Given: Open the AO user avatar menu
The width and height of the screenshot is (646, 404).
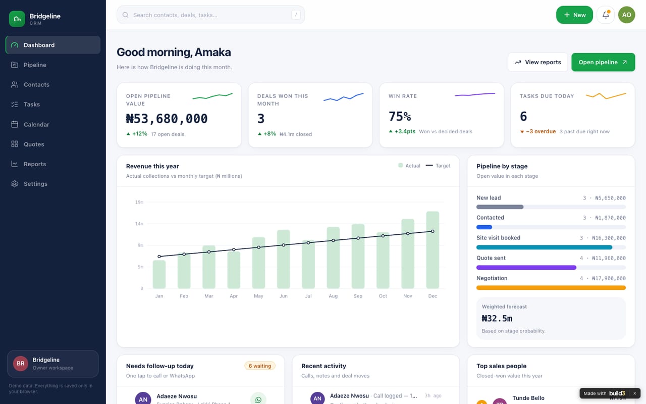Looking at the screenshot, I should 626,15.
